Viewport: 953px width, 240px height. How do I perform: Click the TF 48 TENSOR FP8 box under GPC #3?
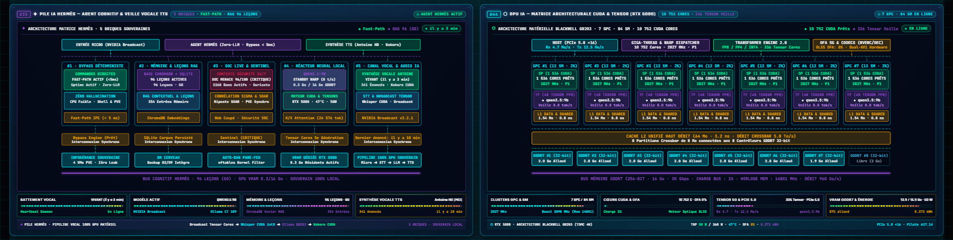659,99
